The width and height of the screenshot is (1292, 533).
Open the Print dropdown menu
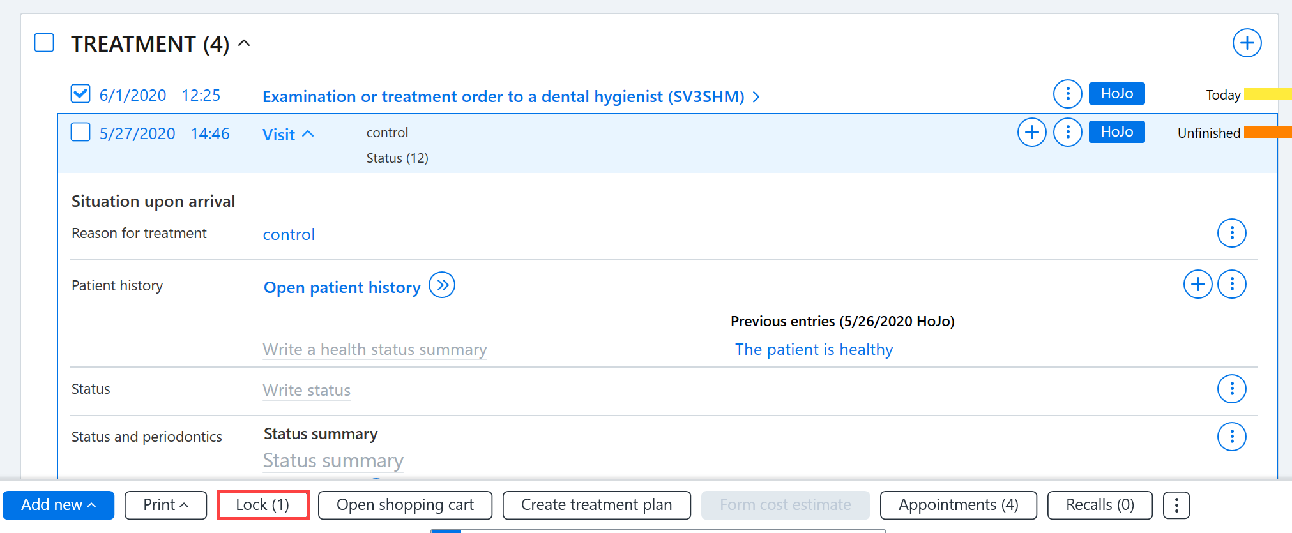pyautogui.click(x=165, y=506)
